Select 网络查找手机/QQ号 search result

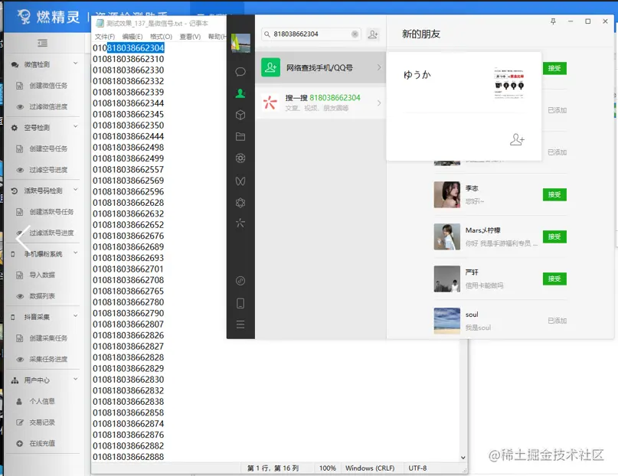pos(320,67)
